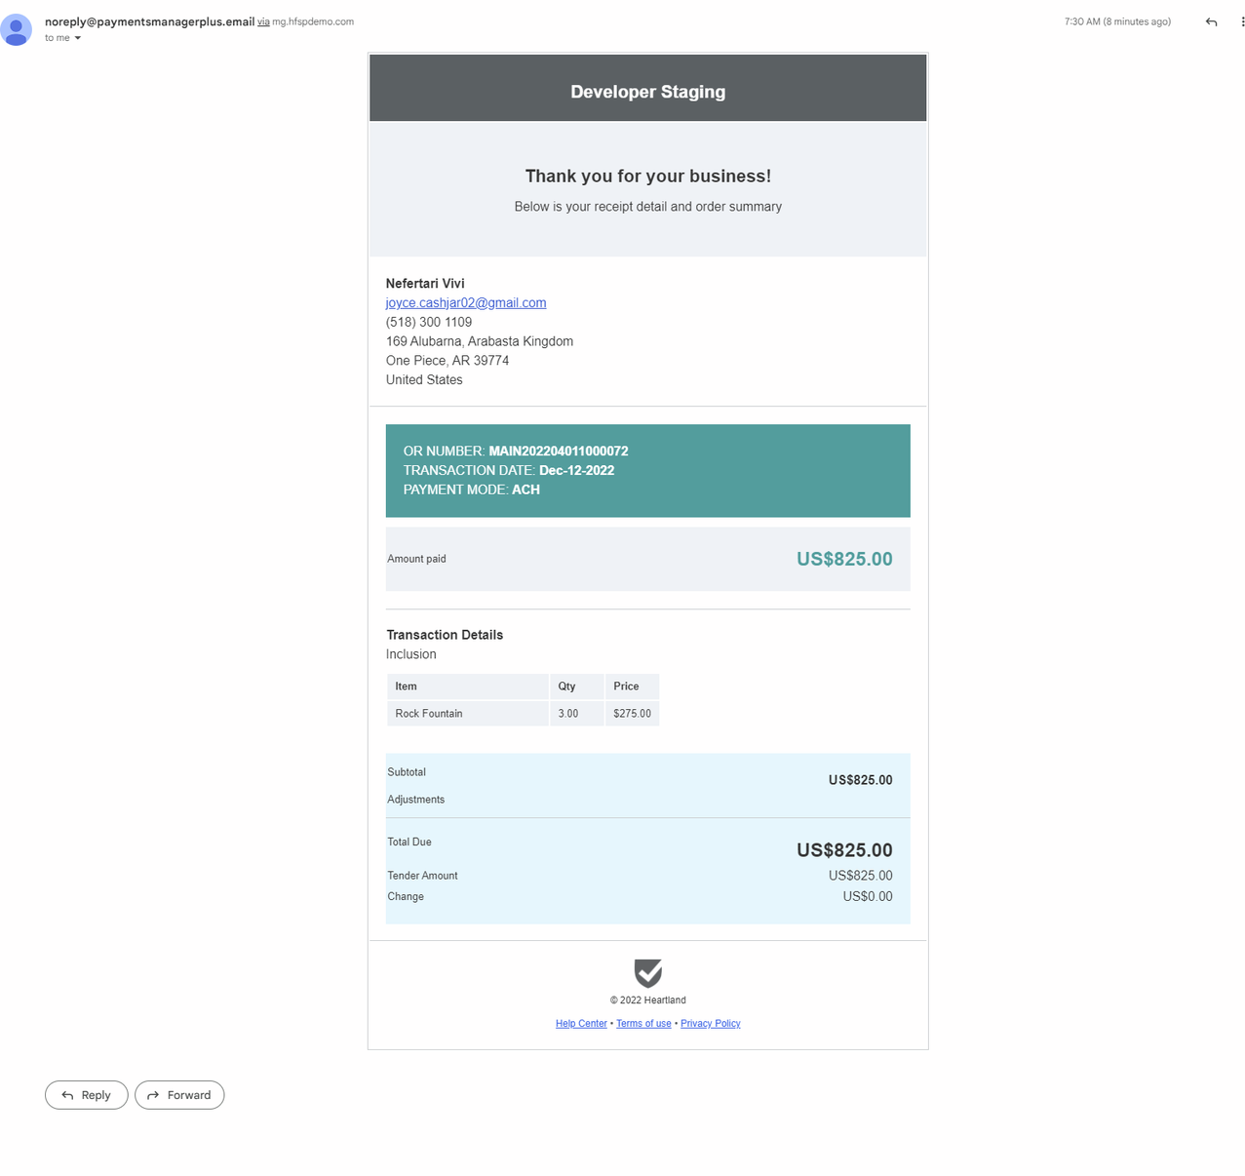The image size is (1245, 1176).
Task: Click the "via" link next to sender
Action: 263,21
